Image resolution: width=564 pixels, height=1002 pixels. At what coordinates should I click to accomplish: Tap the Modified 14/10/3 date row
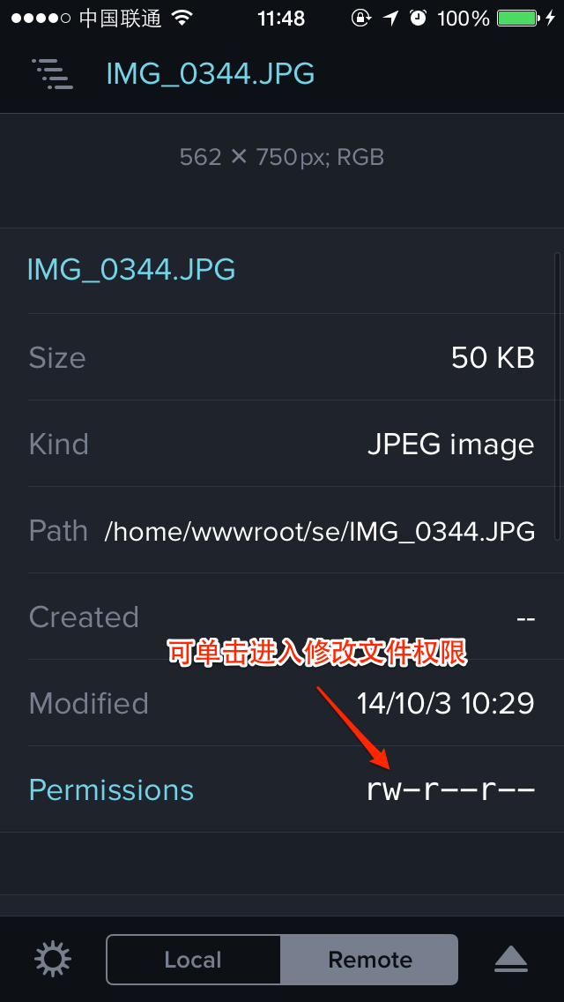[282, 703]
